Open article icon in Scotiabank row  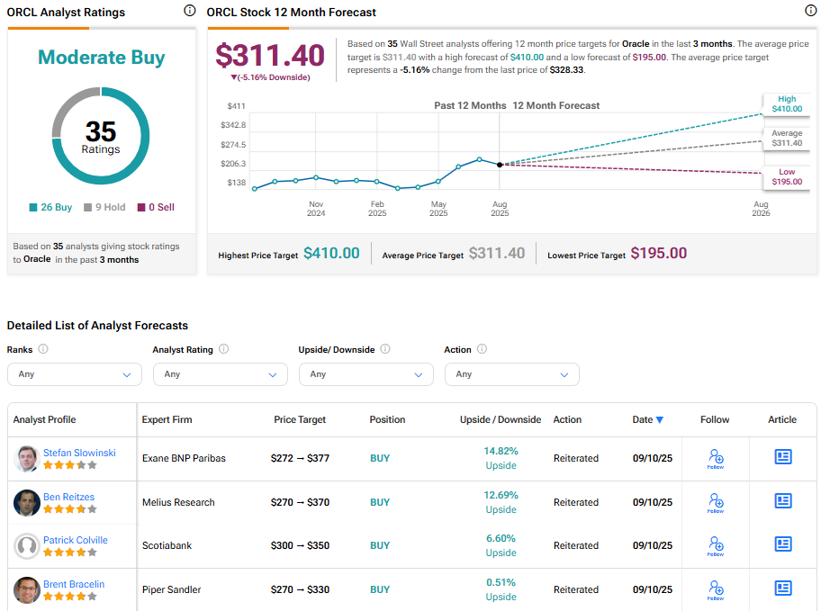tap(783, 544)
